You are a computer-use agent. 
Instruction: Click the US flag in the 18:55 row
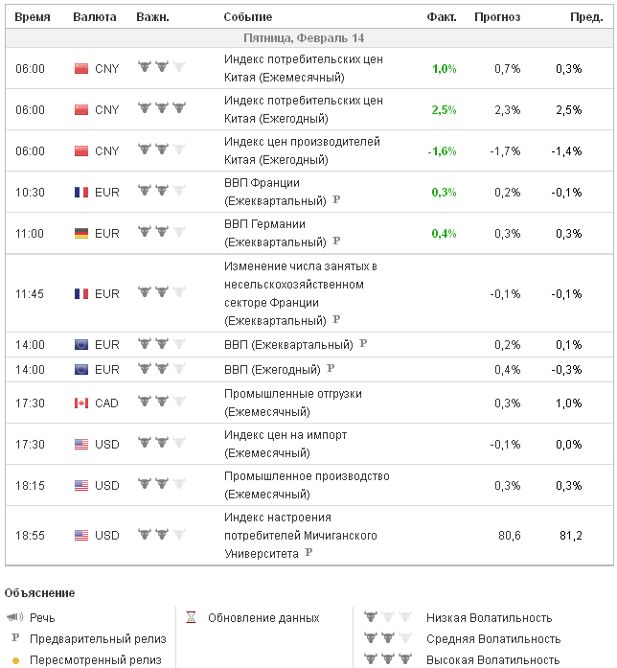point(81,536)
